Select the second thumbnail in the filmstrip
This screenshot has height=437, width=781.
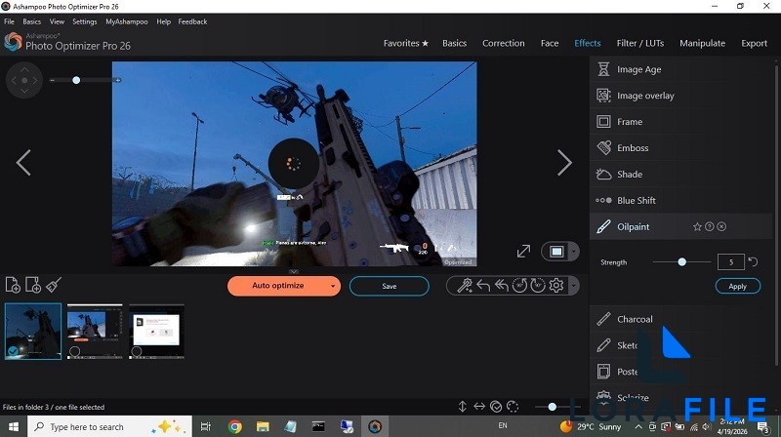(95, 332)
